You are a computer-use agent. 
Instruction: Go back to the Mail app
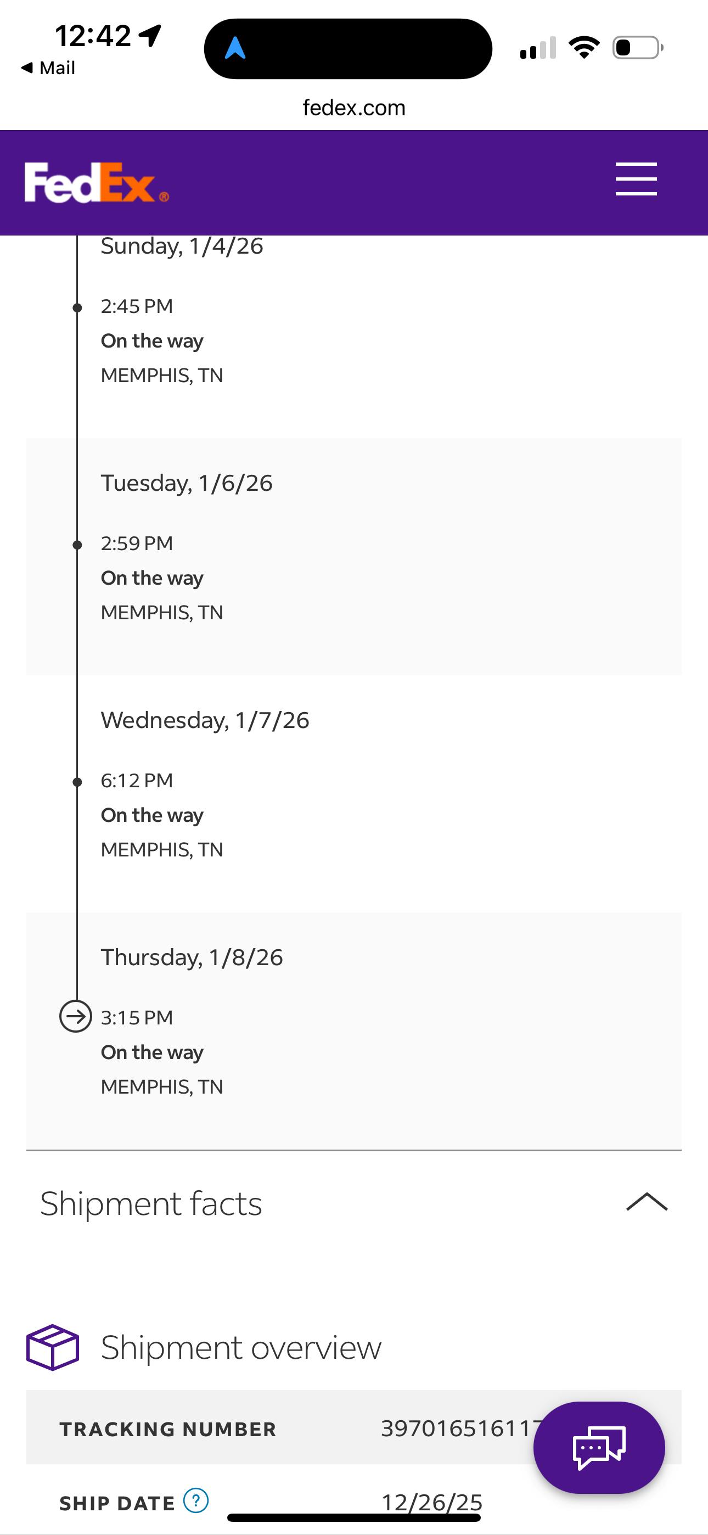click(48, 68)
